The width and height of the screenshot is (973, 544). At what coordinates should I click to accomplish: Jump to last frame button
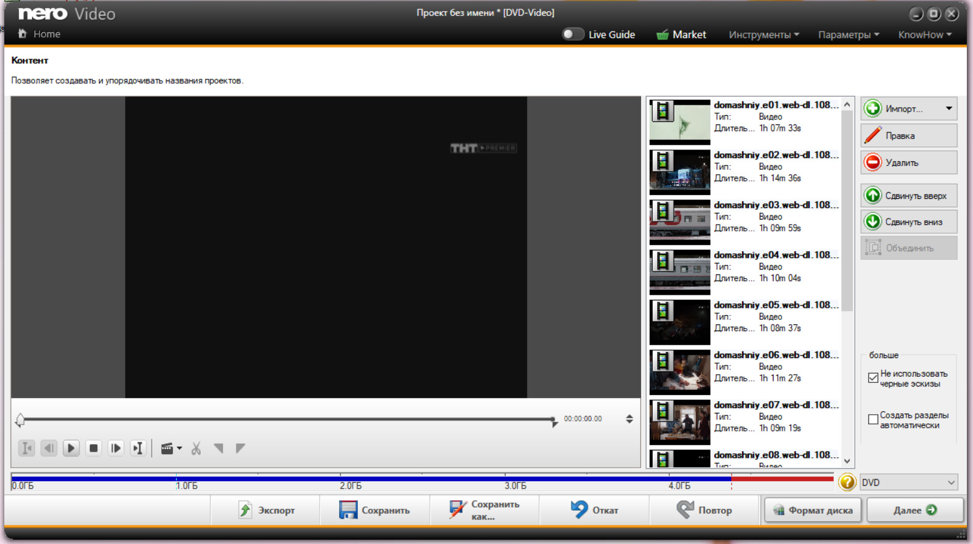[x=138, y=448]
